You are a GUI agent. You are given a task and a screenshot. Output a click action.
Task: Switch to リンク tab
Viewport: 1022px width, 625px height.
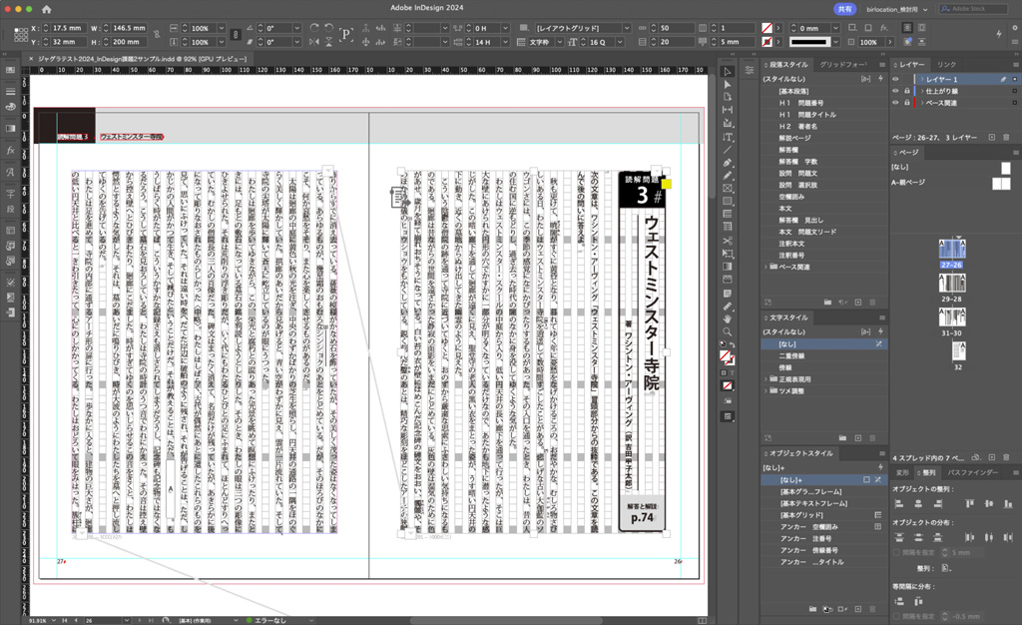(x=946, y=65)
